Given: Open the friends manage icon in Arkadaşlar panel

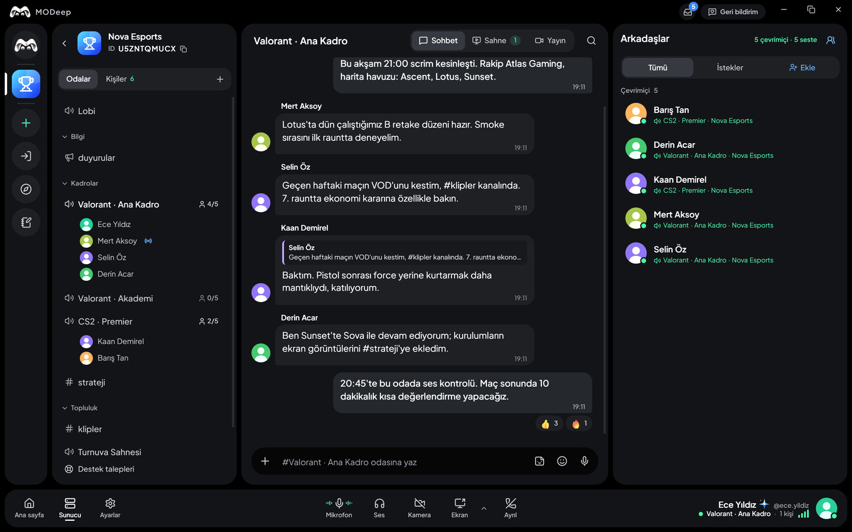Looking at the screenshot, I should pyautogui.click(x=831, y=40).
